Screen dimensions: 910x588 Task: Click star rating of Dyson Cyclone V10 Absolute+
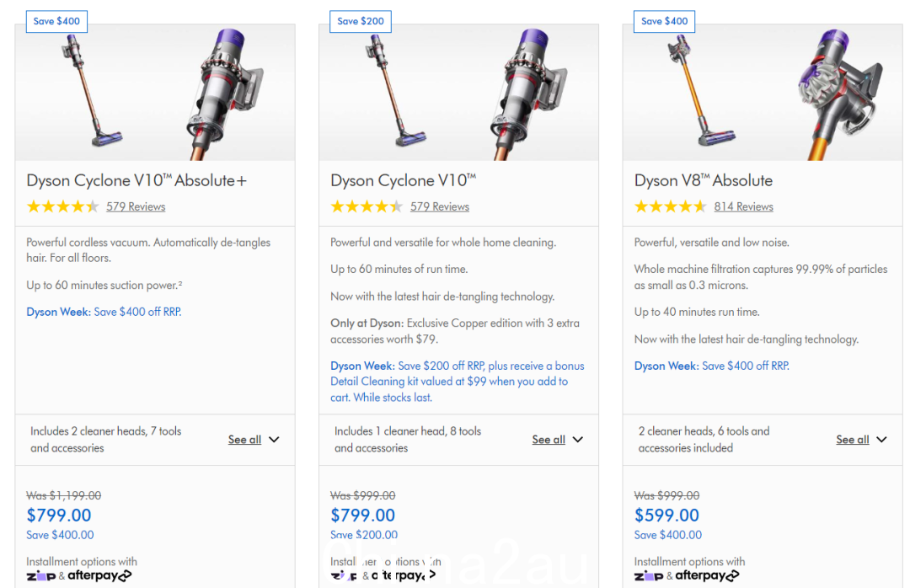tap(62, 206)
